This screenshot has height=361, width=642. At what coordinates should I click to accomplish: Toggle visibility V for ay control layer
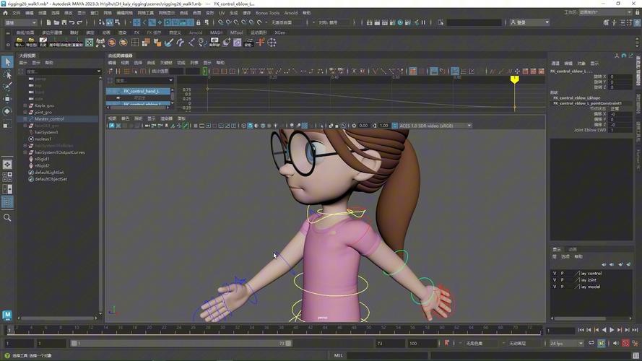(x=555, y=274)
